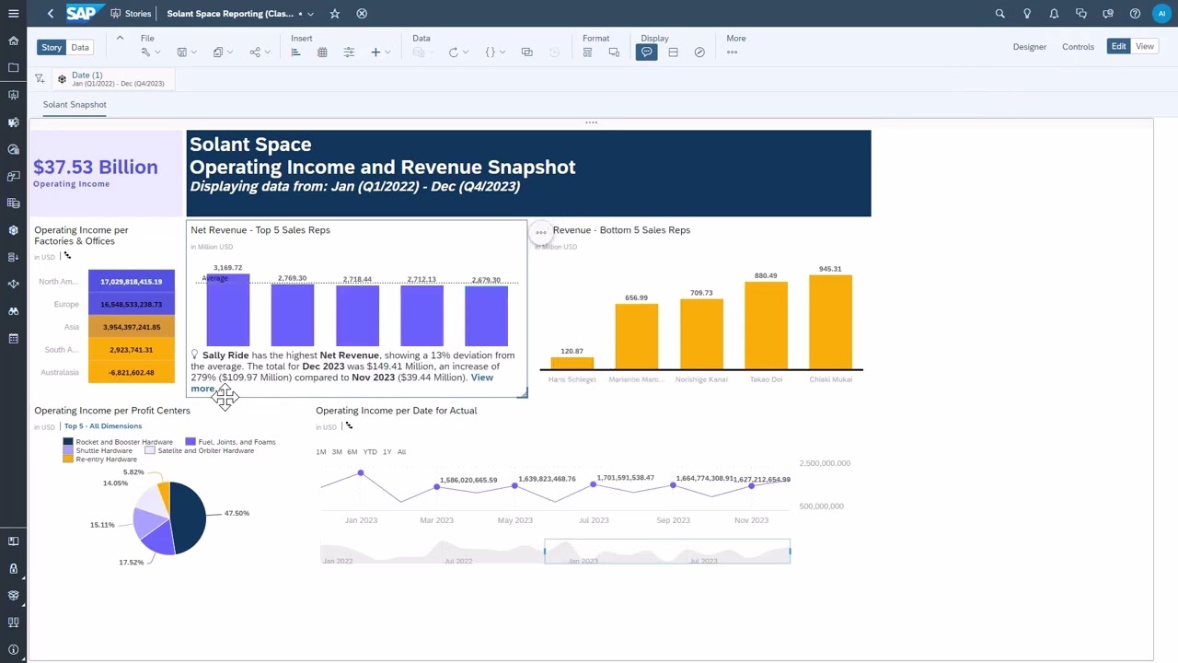
Task: Collapse the toolbar with the up chevron
Action: point(120,38)
